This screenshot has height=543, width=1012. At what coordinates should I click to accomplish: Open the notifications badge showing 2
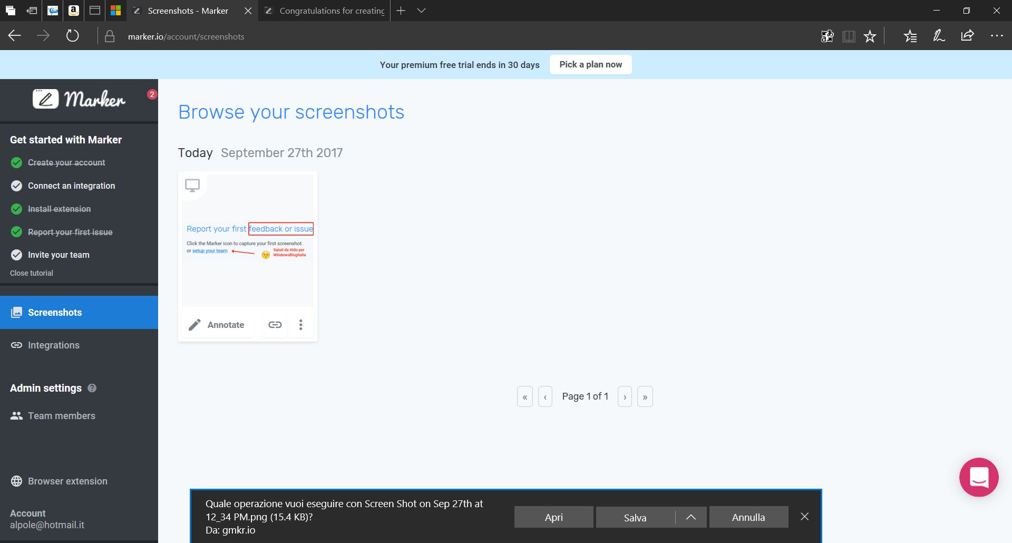tap(152, 94)
